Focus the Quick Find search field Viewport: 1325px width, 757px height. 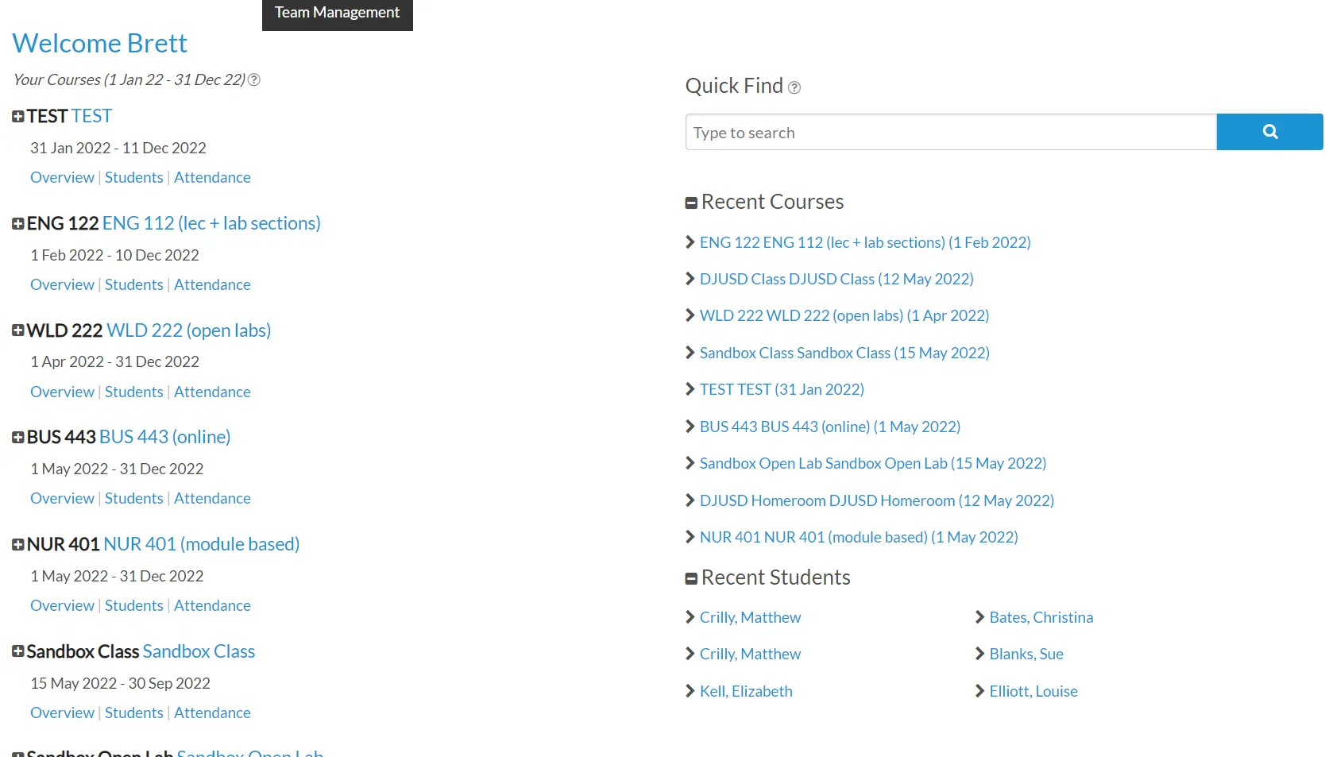coord(950,132)
